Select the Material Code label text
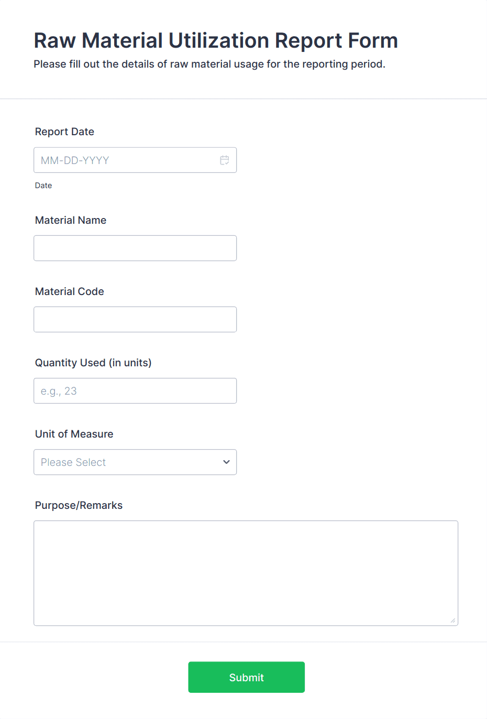 (x=70, y=291)
